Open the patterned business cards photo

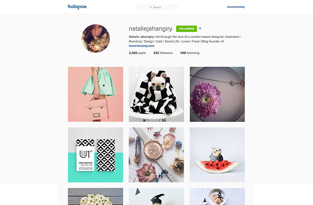point(95,155)
